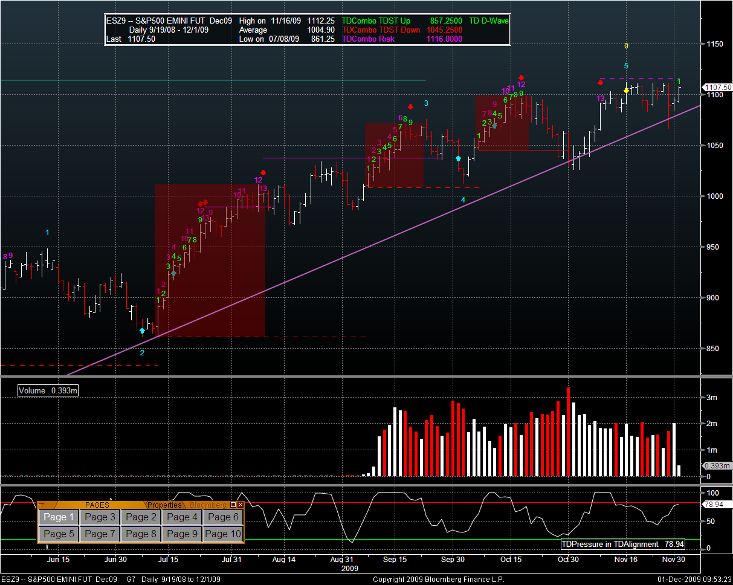Click the cyan diamond marker at the July low
This screenshot has height=585, width=733.
click(x=142, y=331)
